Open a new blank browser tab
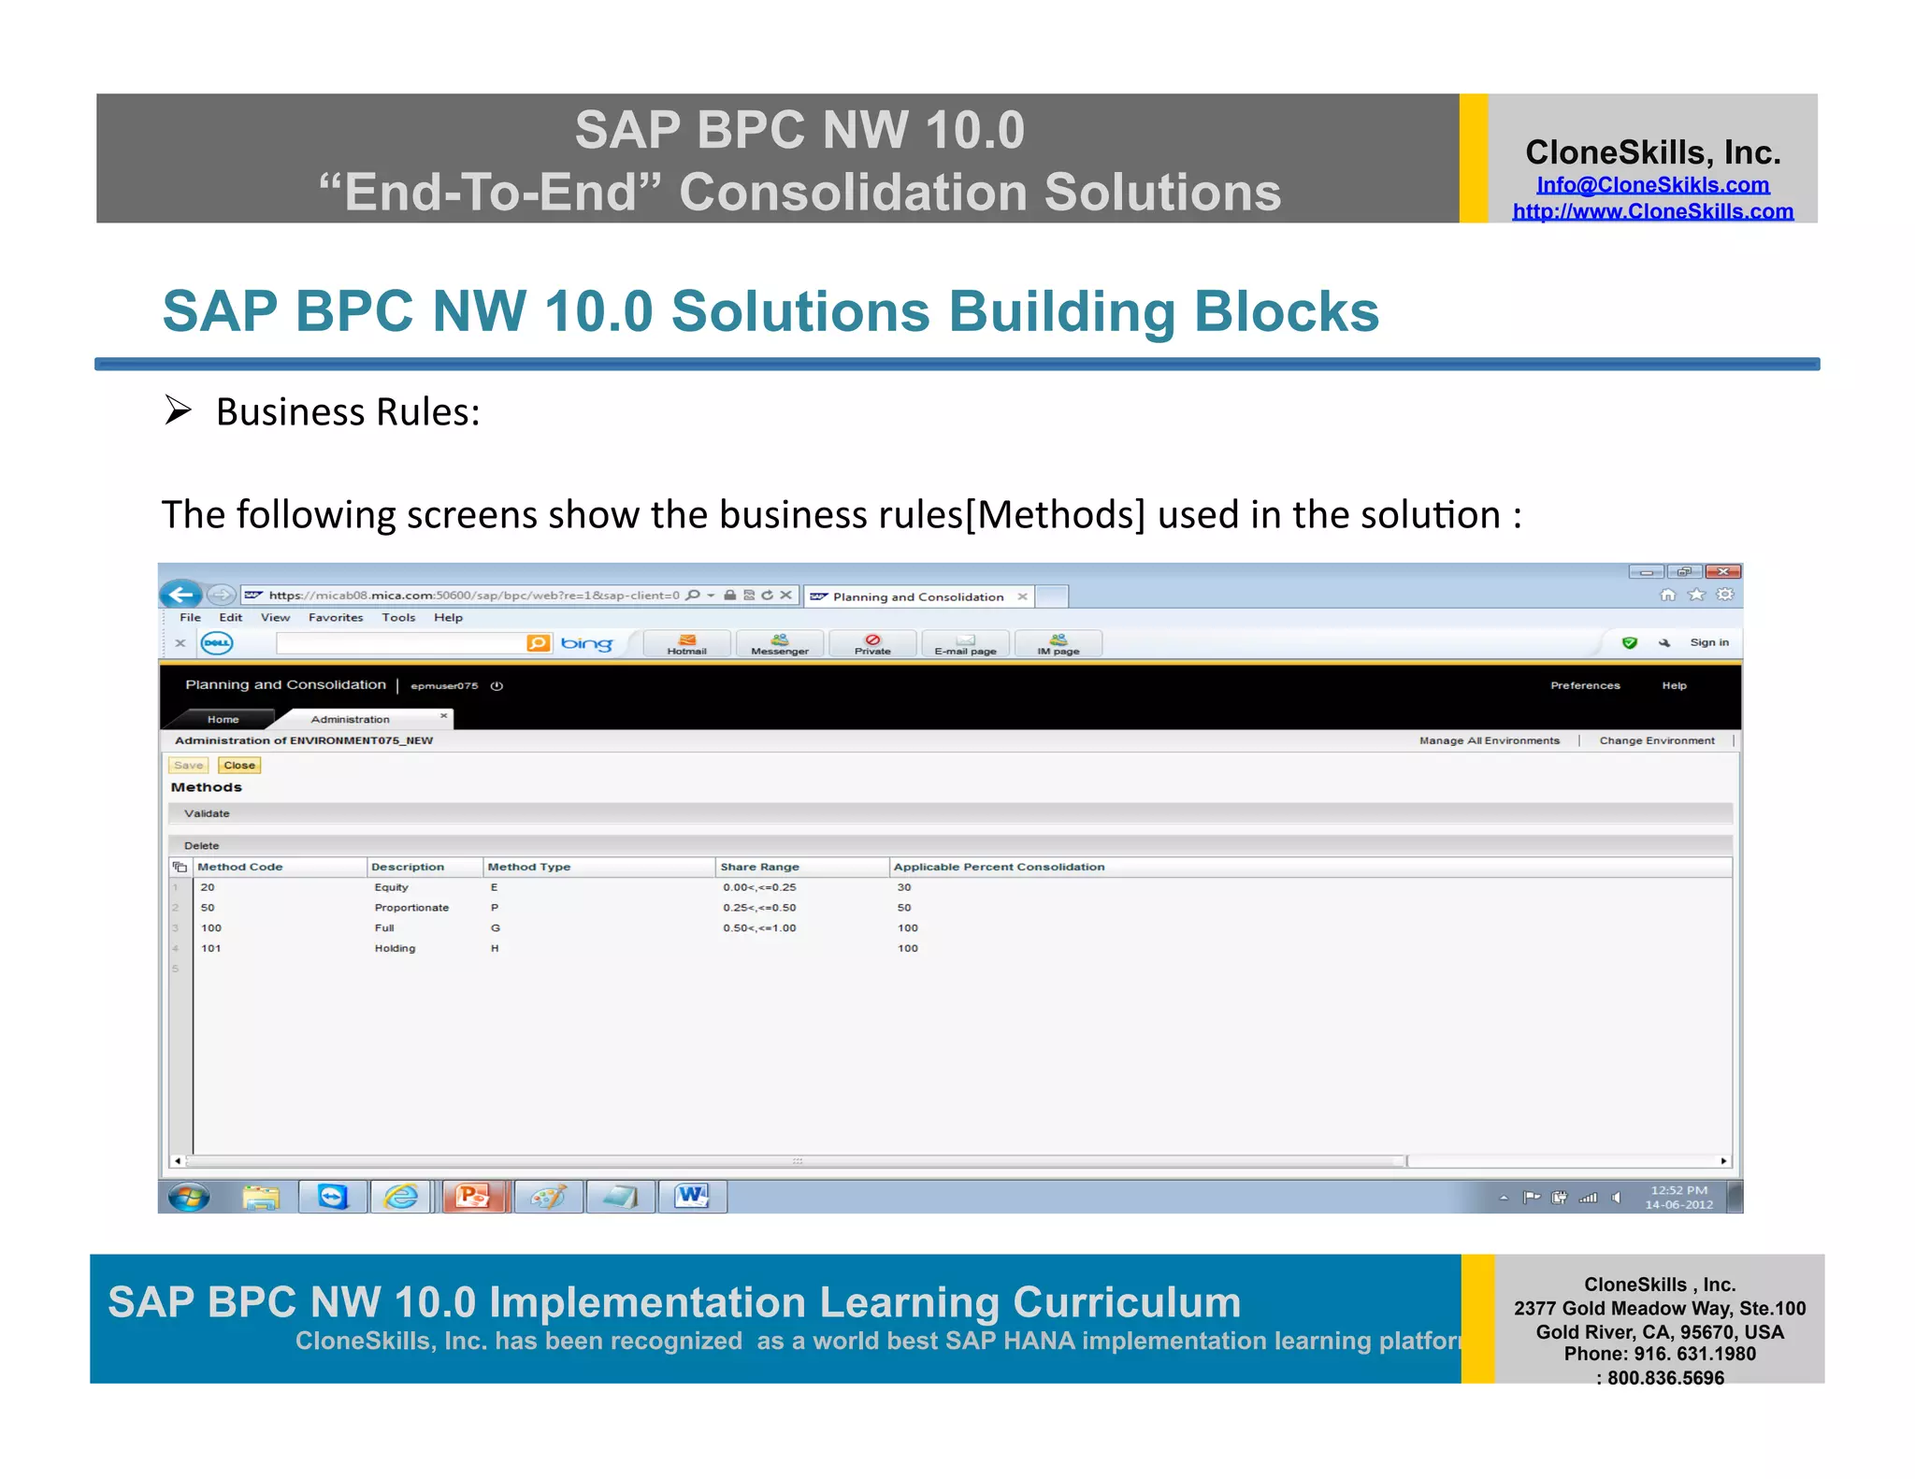Image resolution: width=1915 pixels, height=1479 pixels. tap(1052, 596)
